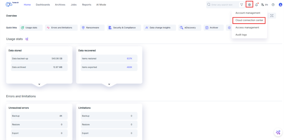
Task: Change language using the EN selector
Action: (264, 5)
